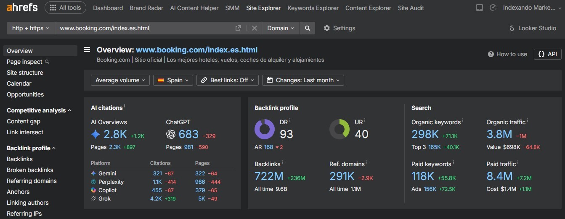Click the UR green donut chart

[x=340, y=129]
